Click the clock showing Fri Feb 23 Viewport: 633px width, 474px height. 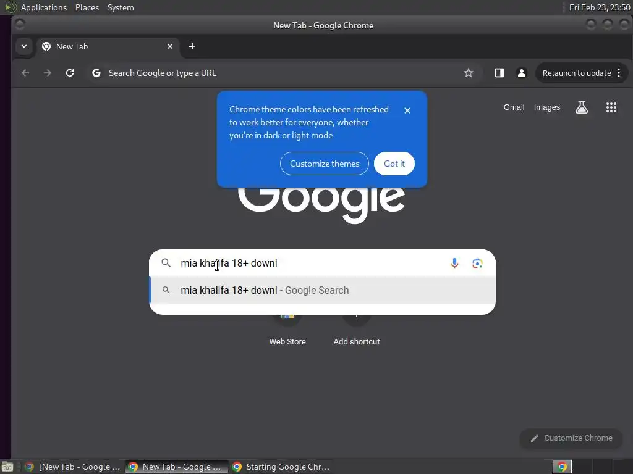coord(600,7)
